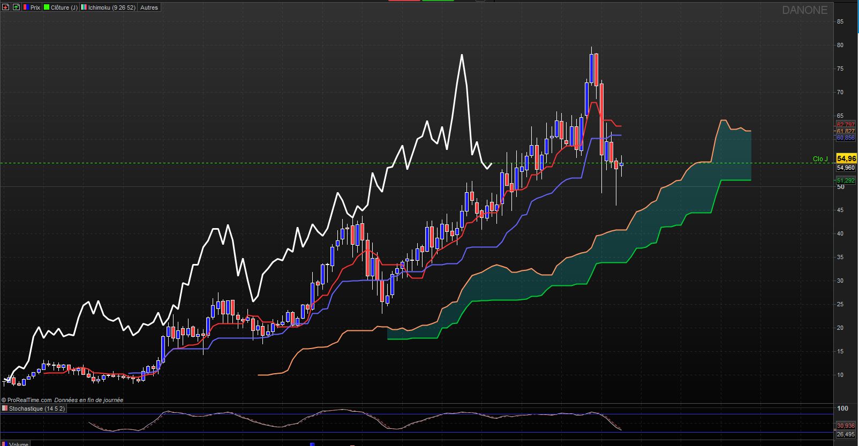Click the Prix red-blue color icon
This screenshot has width=859, height=446.
26,7
